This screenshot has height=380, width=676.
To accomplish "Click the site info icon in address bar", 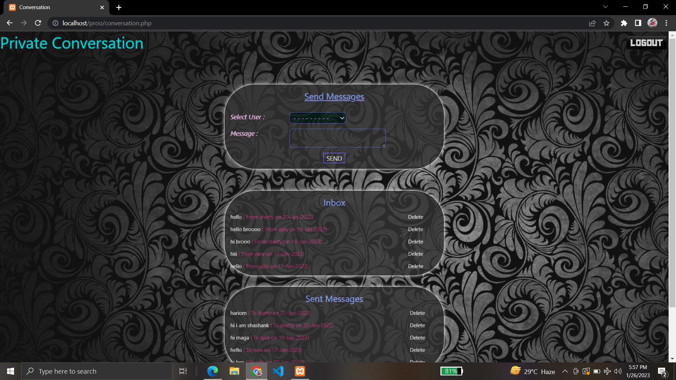I will tap(55, 23).
